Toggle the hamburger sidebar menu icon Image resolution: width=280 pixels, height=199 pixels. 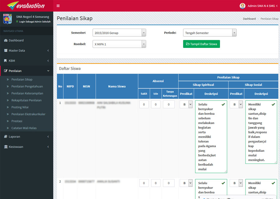coord(58,6)
